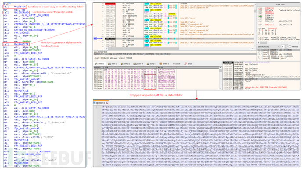
Task: Click the Dump 3 memory icon
Action: click(122, 64)
